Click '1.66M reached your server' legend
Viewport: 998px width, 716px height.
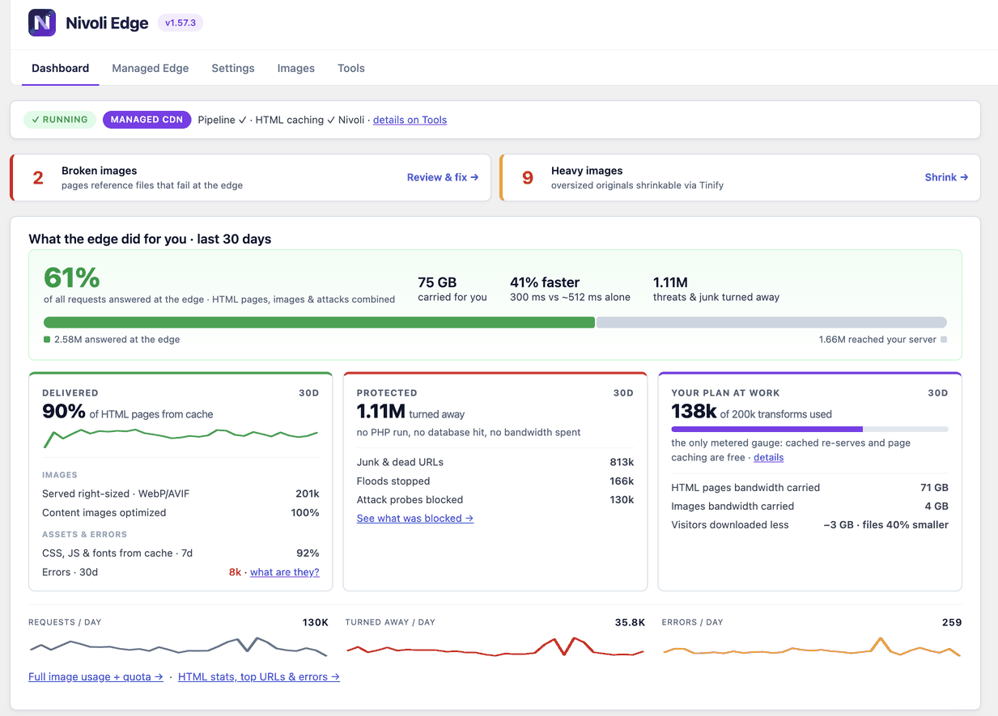click(882, 340)
